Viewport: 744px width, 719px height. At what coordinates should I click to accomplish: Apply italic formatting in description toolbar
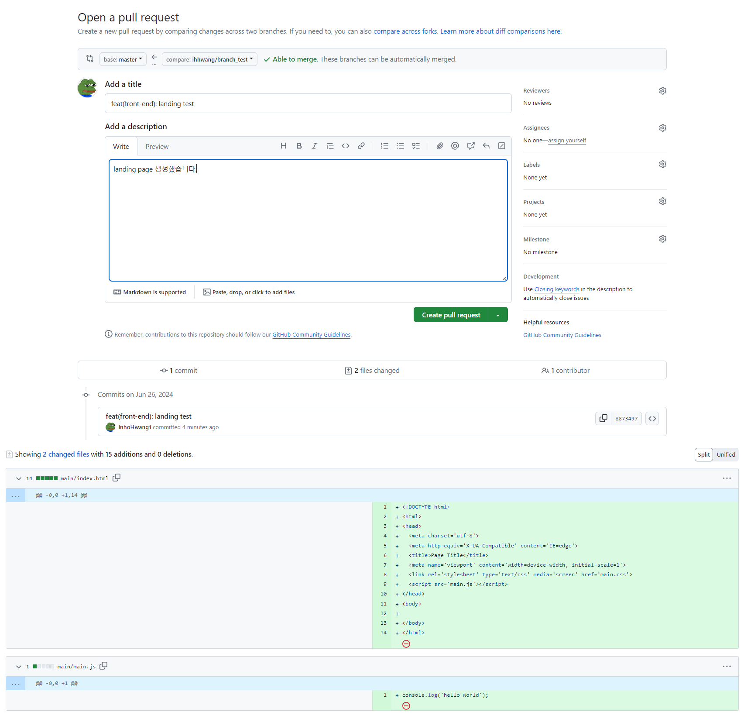point(314,146)
